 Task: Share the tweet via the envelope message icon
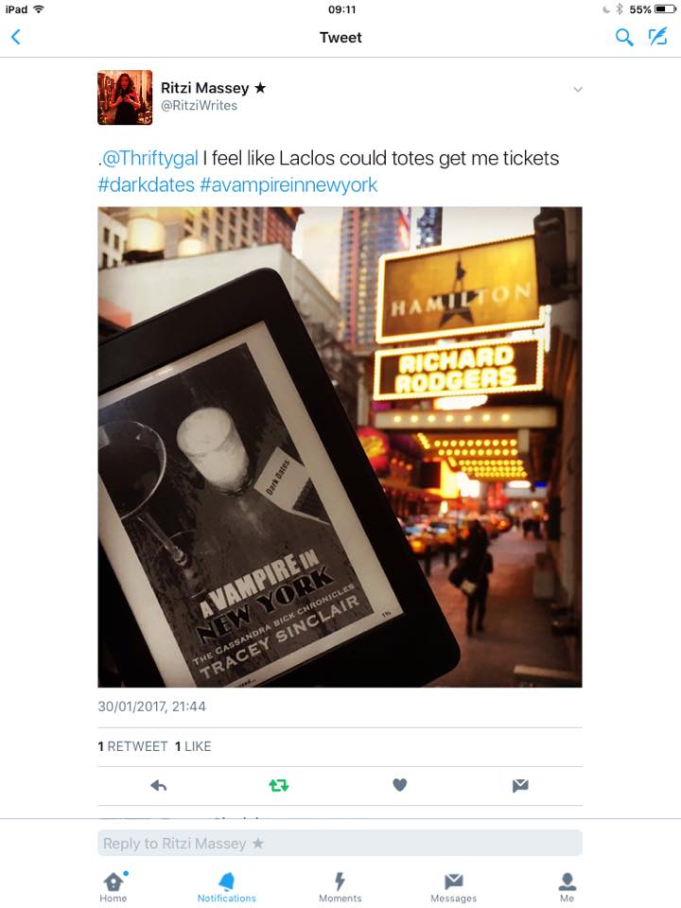520,785
